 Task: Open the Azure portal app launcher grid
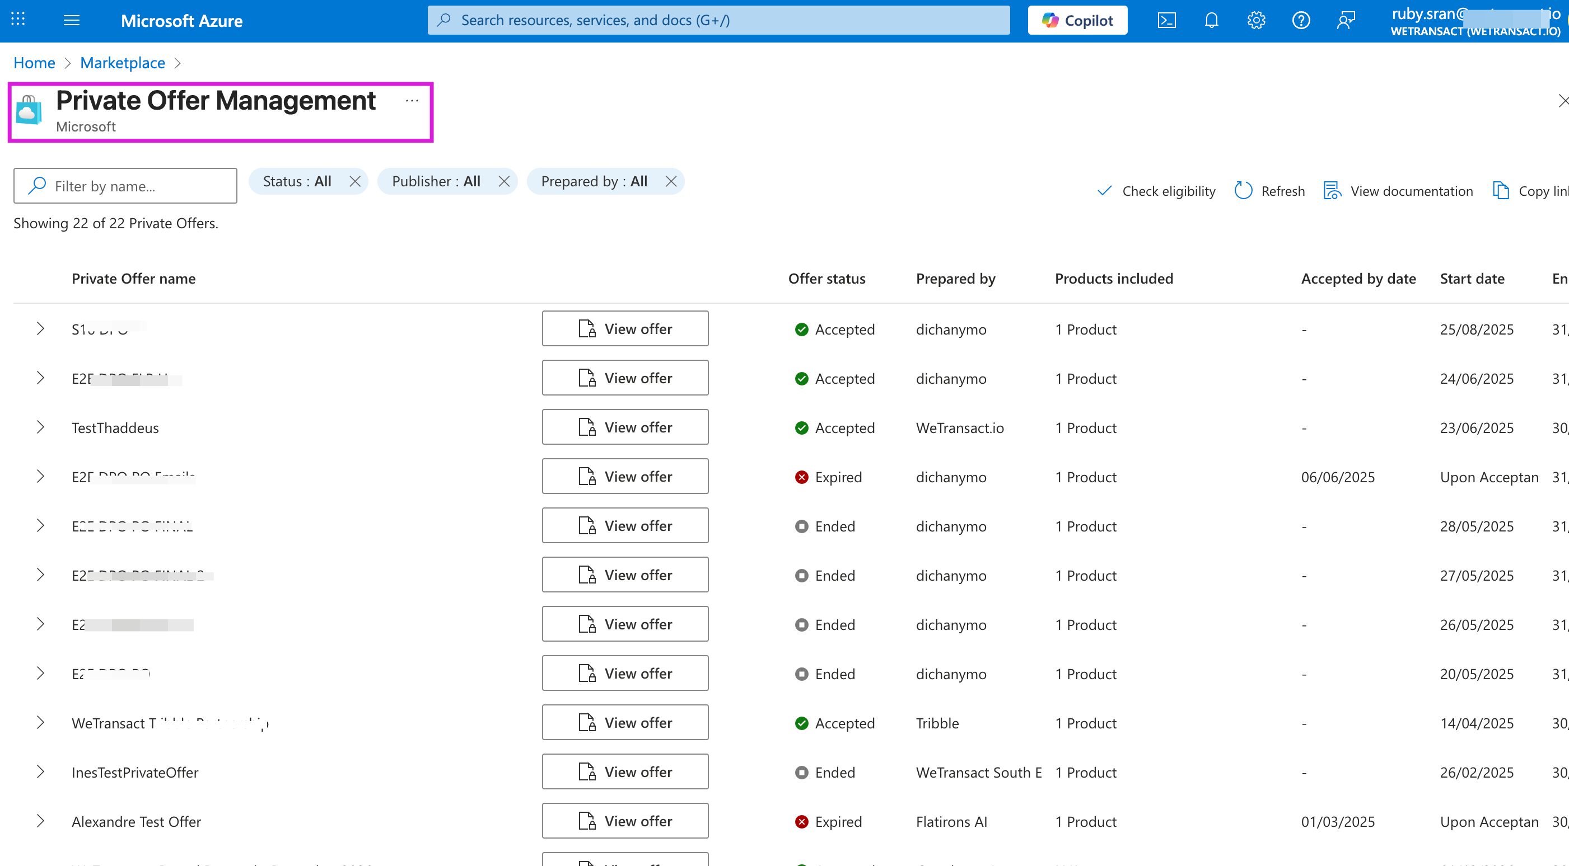pyautogui.click(x=18, y=20)
